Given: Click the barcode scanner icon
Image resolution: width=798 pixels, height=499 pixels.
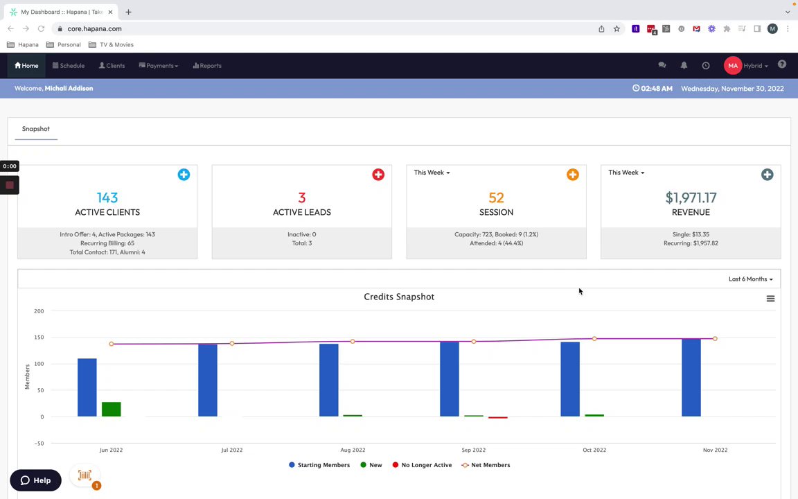Looking at the screenshot, I should (x=85, y=475).
